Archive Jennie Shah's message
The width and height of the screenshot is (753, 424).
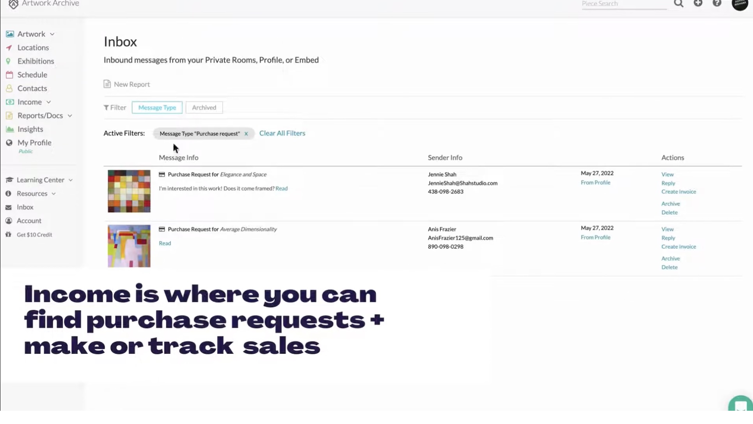671,204
